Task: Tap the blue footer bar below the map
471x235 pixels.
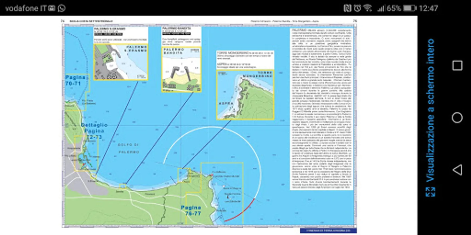Action: click(x=328, y=231)
